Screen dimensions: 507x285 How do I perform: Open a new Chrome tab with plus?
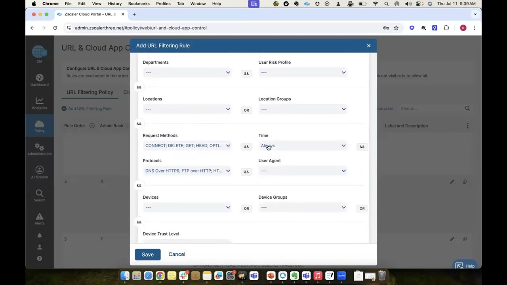(x=134, y=14)
